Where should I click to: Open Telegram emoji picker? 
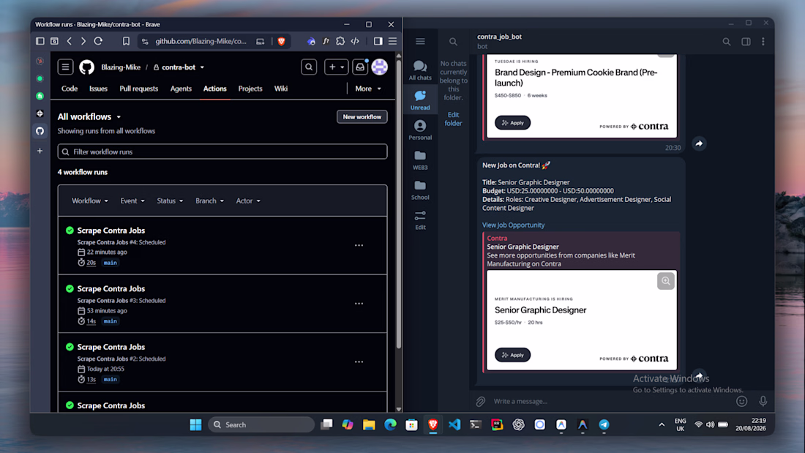coord(742,401)
